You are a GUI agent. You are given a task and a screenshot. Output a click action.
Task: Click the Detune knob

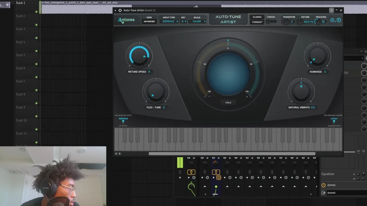[x=300, y=22]
